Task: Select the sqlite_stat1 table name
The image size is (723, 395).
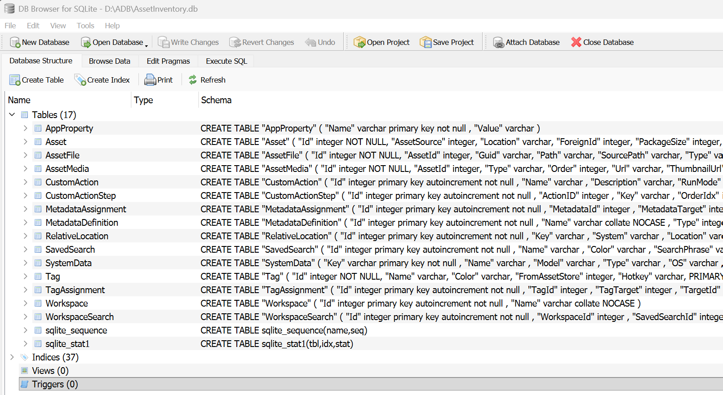Action: pyautogui.click(x=67, y=344)
